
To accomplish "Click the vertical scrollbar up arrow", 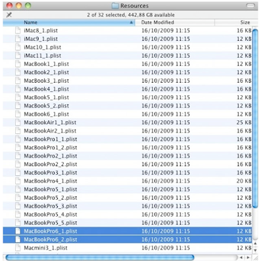I will [x=255, y=244].
